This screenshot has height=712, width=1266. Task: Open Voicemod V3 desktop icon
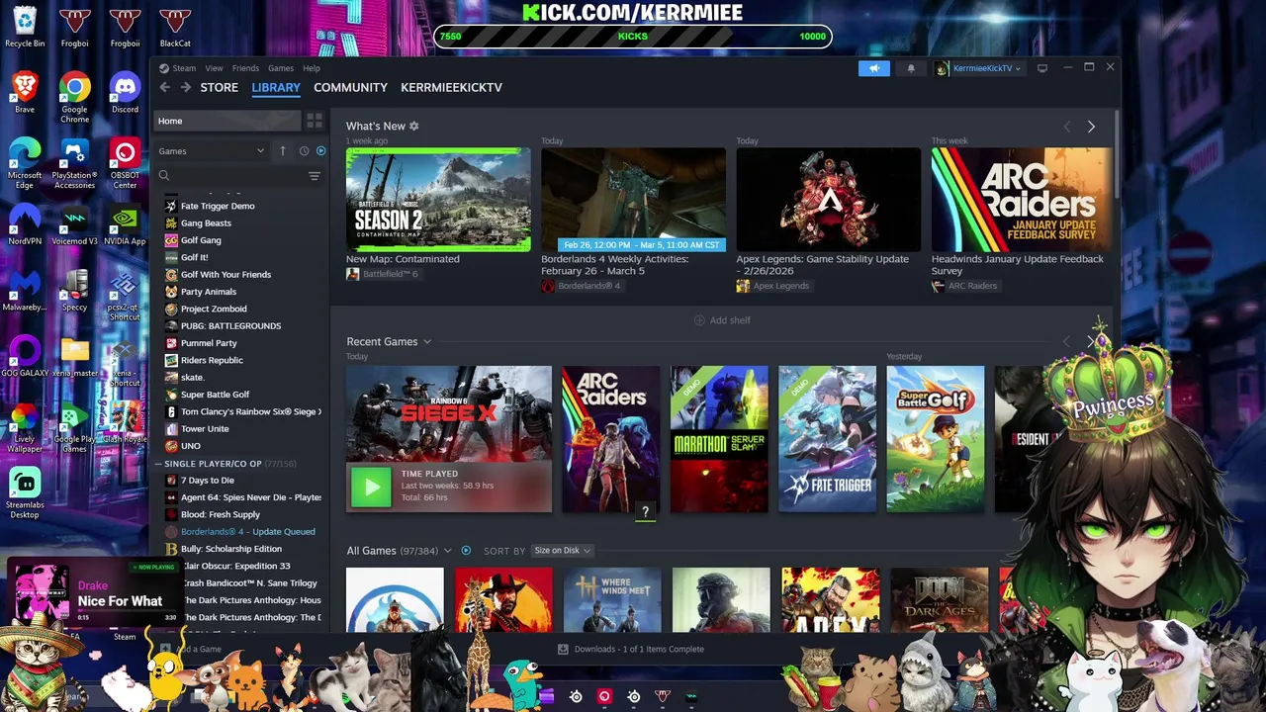coord(74,224)
